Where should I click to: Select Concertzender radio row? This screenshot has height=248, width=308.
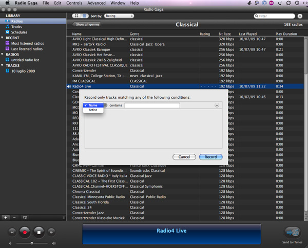[x=185, y=70]
